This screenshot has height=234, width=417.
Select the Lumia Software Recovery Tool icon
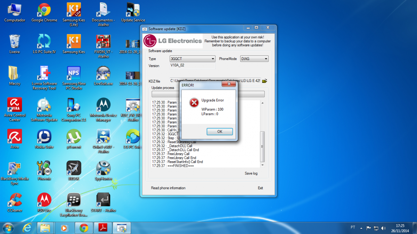click(x=44, y=78)
